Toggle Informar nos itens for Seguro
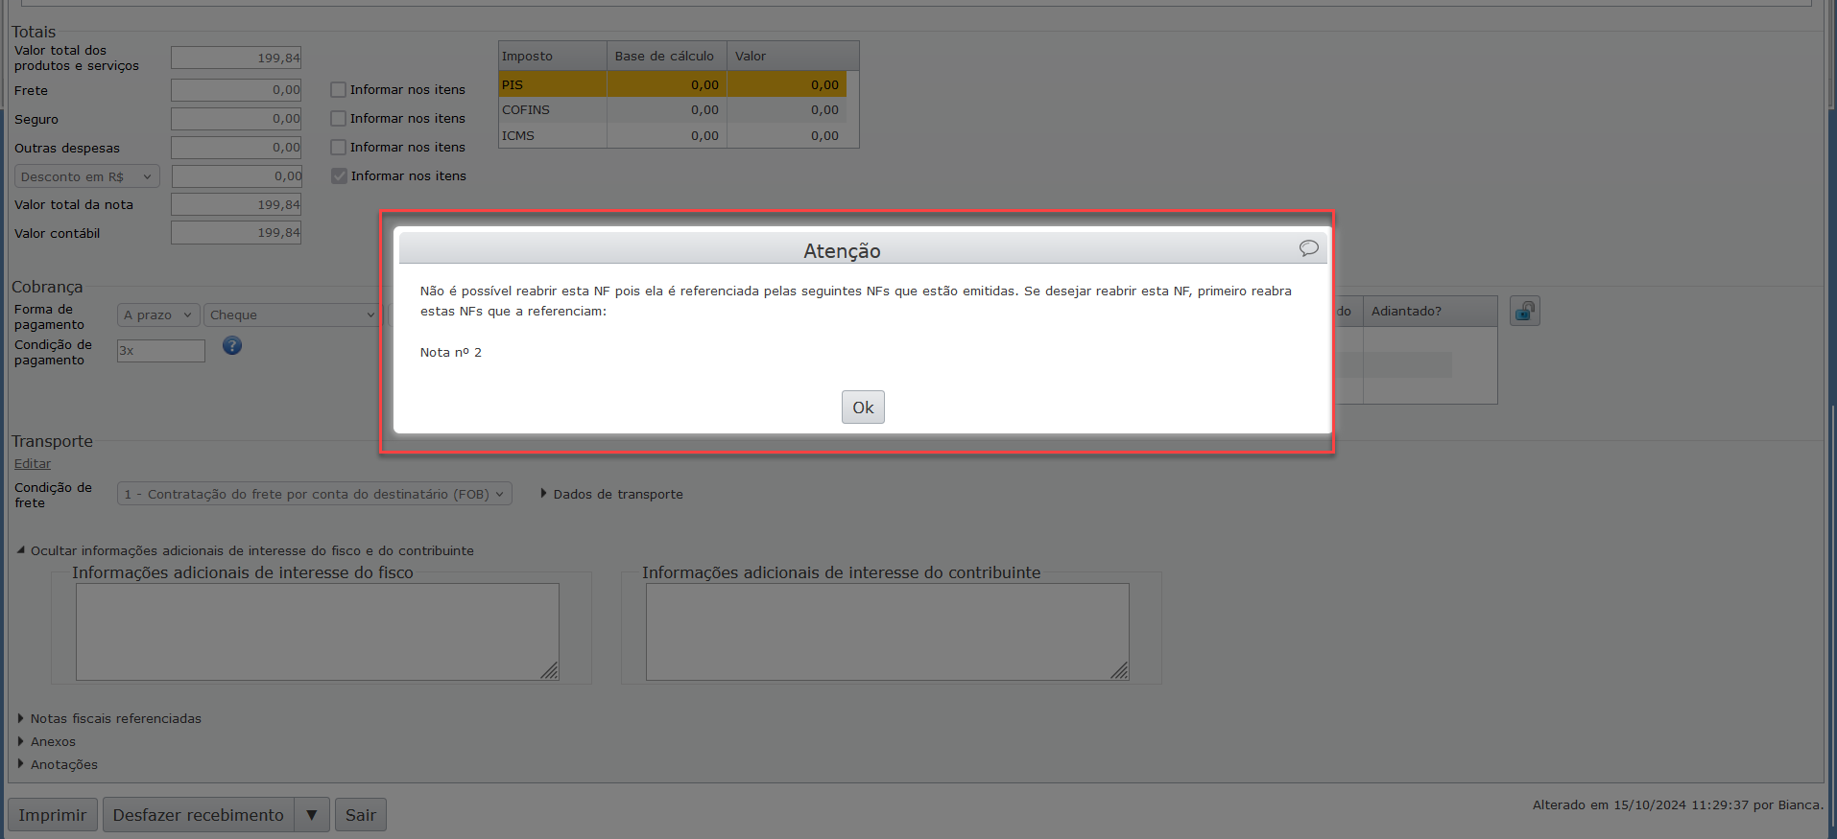 click(338, 119)
